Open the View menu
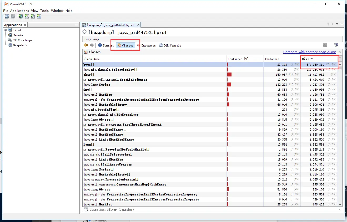 (34, 11)
